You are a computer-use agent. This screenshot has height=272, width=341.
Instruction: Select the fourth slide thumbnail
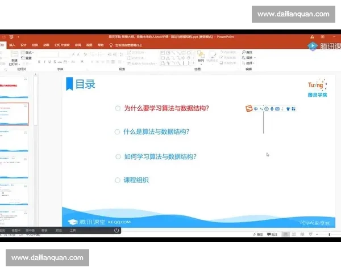[14, 168]
